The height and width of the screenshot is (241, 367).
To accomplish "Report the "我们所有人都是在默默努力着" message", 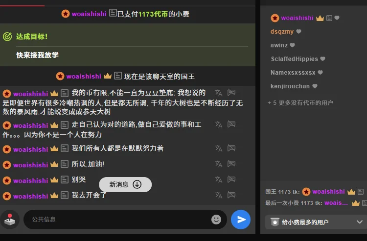I will (x=231, y=148).
